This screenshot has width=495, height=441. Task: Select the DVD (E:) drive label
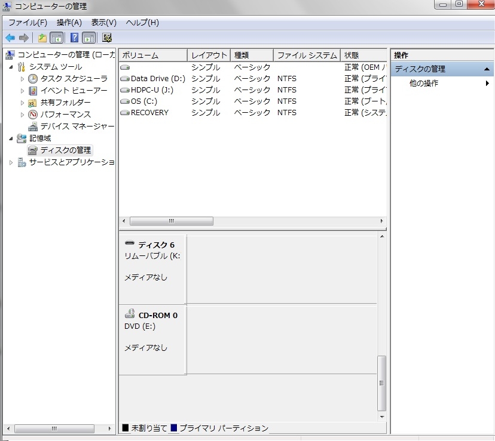click(x=140, y=326)
